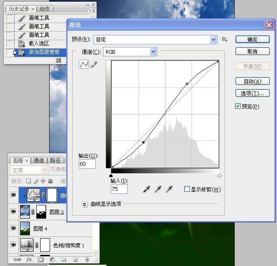Click the 自动(A) button
Image resolution: width=277 pixels, height=266 pixels.
point(253,81)
